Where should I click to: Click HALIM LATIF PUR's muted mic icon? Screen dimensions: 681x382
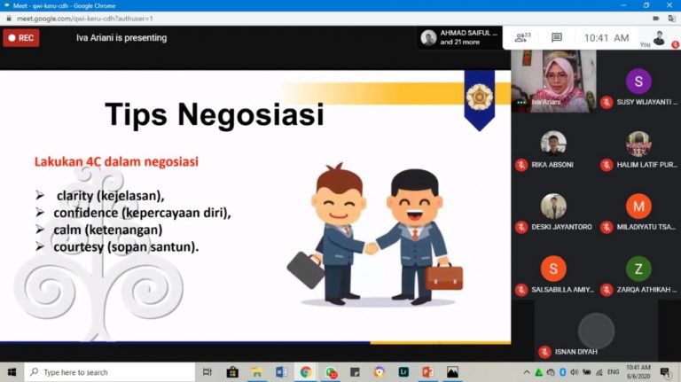coord(607,165)
